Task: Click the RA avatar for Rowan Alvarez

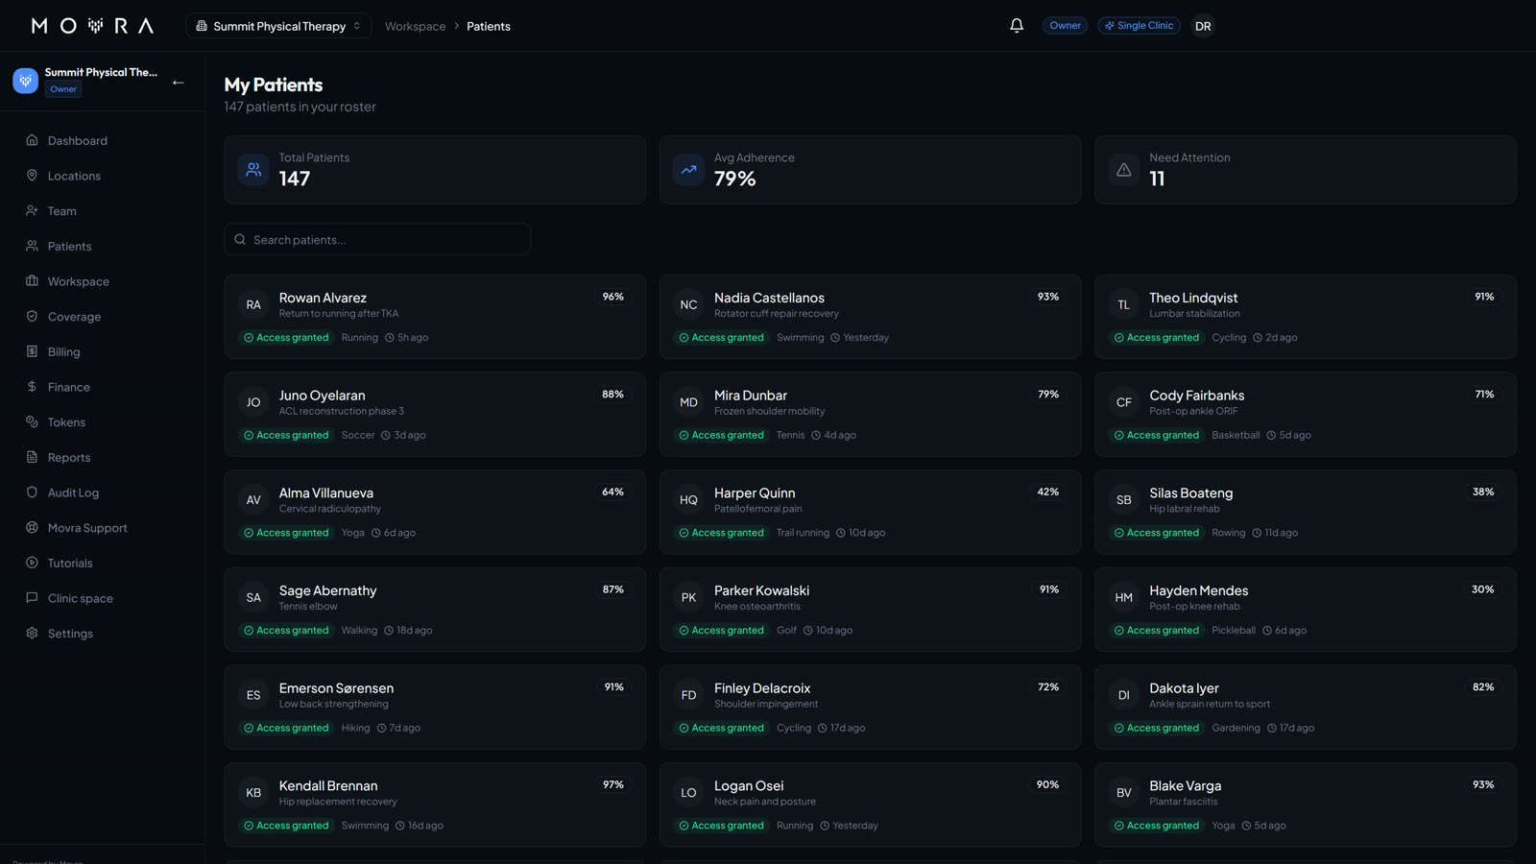Action: [253, 304]
